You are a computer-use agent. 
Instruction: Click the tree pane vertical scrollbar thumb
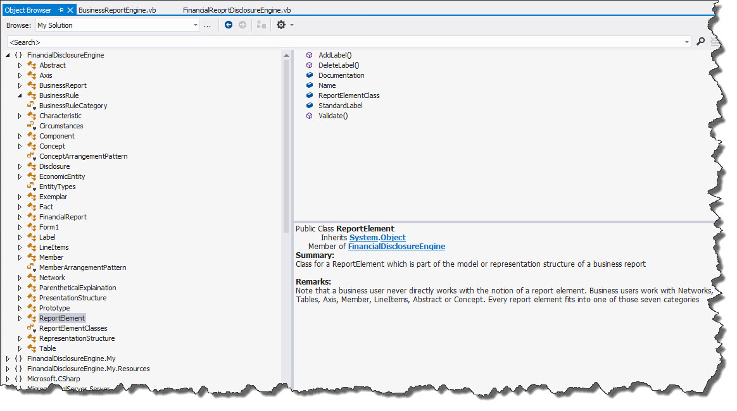click(x=286, y=147)
